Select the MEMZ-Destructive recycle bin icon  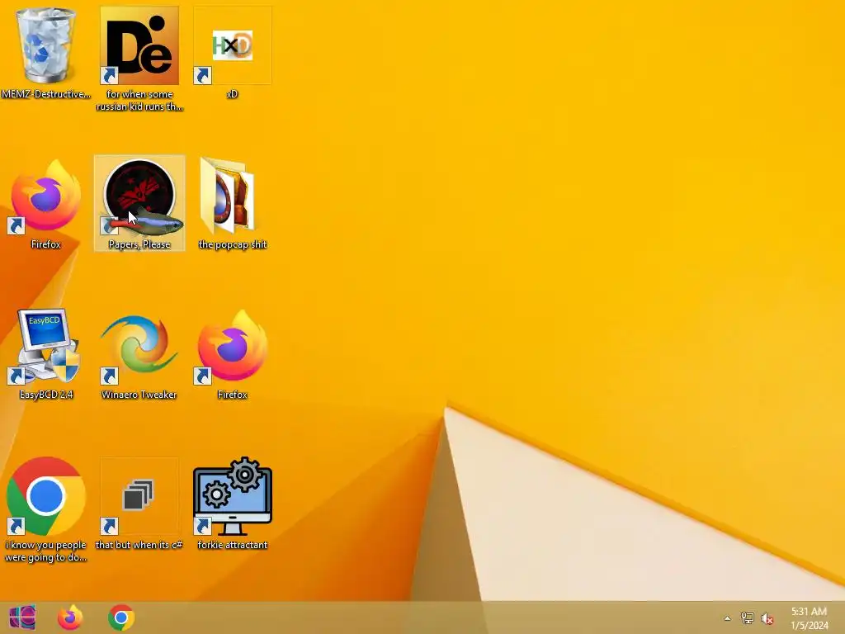point(46,45)
